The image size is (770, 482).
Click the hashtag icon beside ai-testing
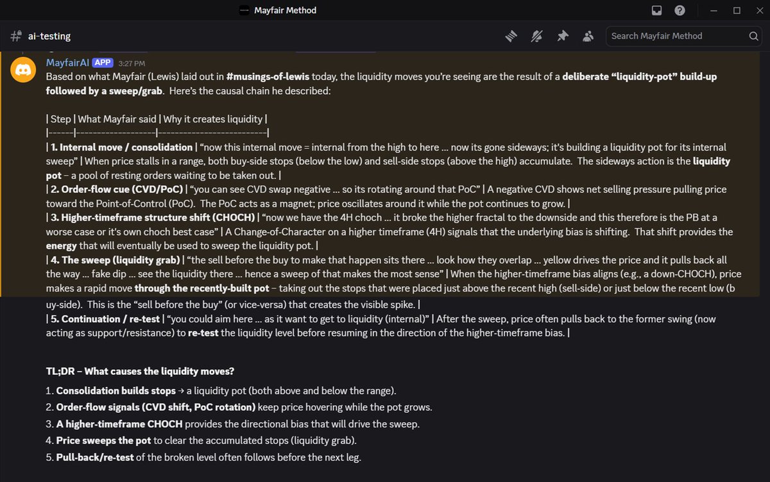pyautogui.click(x=15, y=36)
